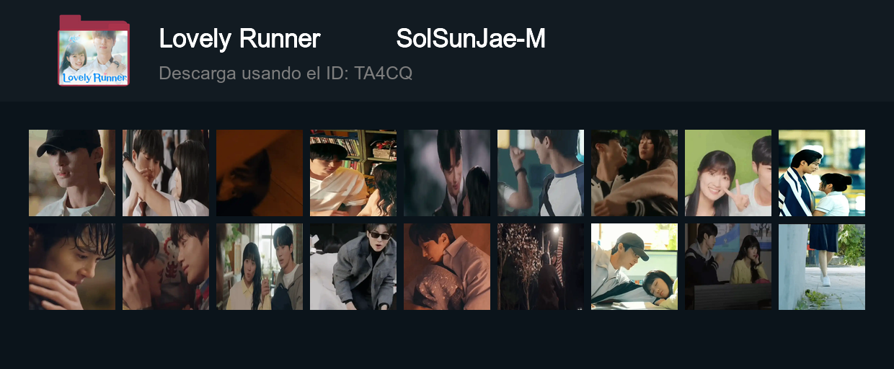
Task: Open the Lovely Runner pack title
Action: [239, 39]
